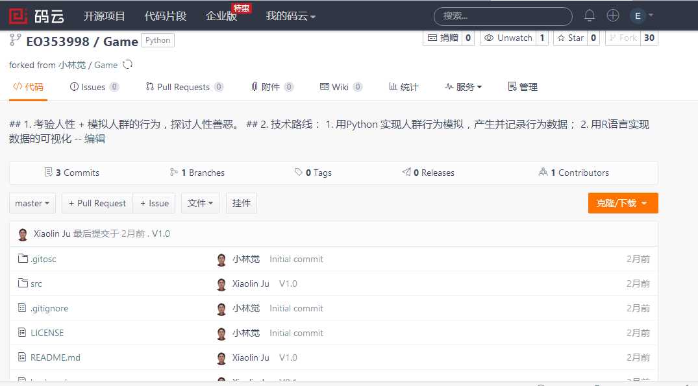This screenshot has height=386, width=698.
Task: Open the master branch dropdown
Action: pyautogui.click(x=32, y=203)
